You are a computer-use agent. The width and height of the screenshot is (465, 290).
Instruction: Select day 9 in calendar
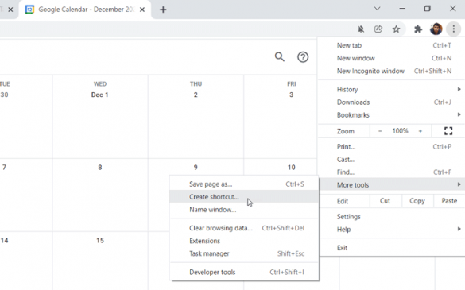pos(196,167)
